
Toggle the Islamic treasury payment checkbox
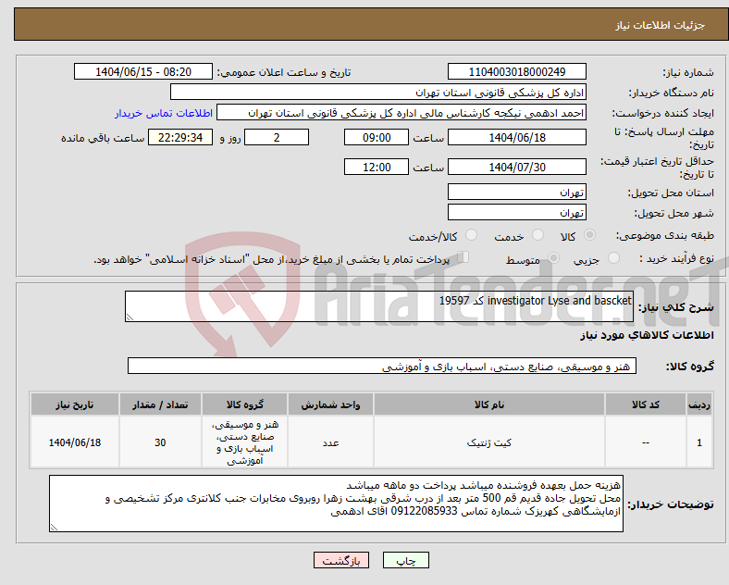(463, 257)
